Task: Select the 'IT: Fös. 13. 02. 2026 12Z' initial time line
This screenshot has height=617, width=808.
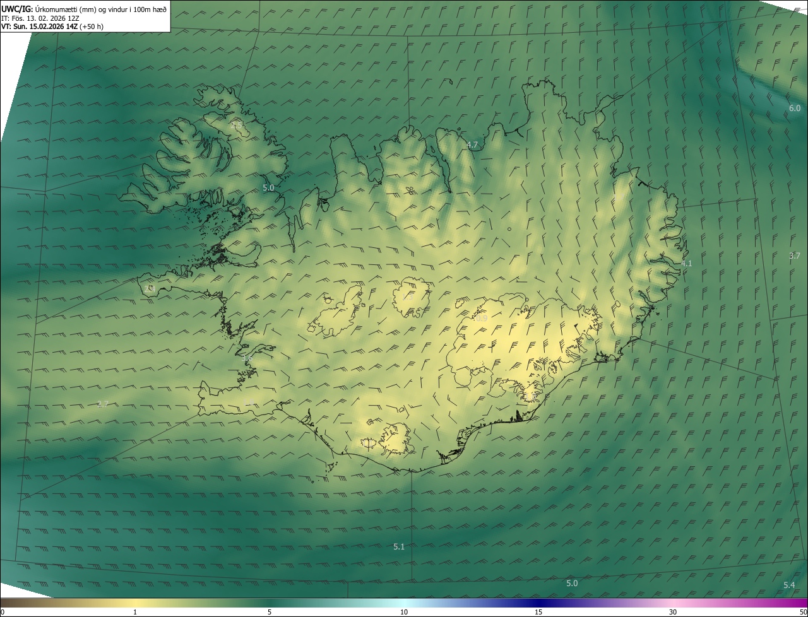Action: pos(40,18)
